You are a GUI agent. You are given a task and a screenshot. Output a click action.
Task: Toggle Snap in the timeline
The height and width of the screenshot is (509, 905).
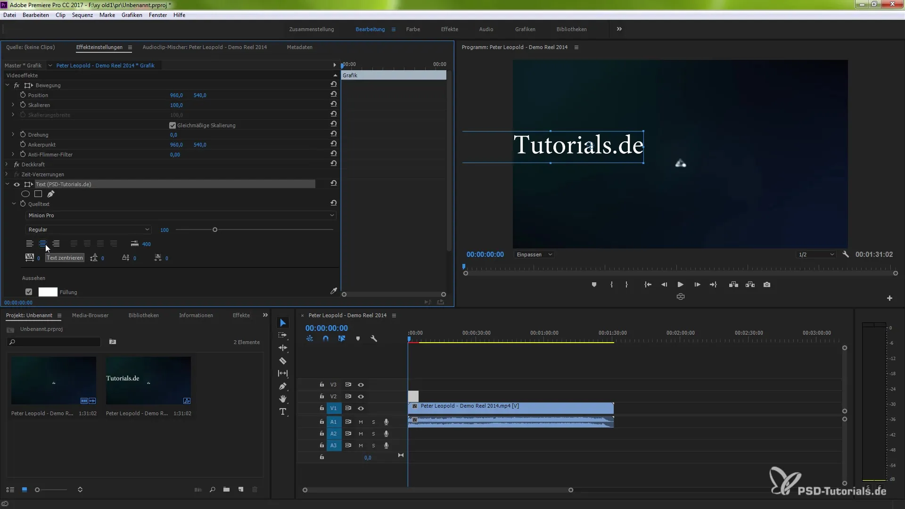tap(326, 338)
